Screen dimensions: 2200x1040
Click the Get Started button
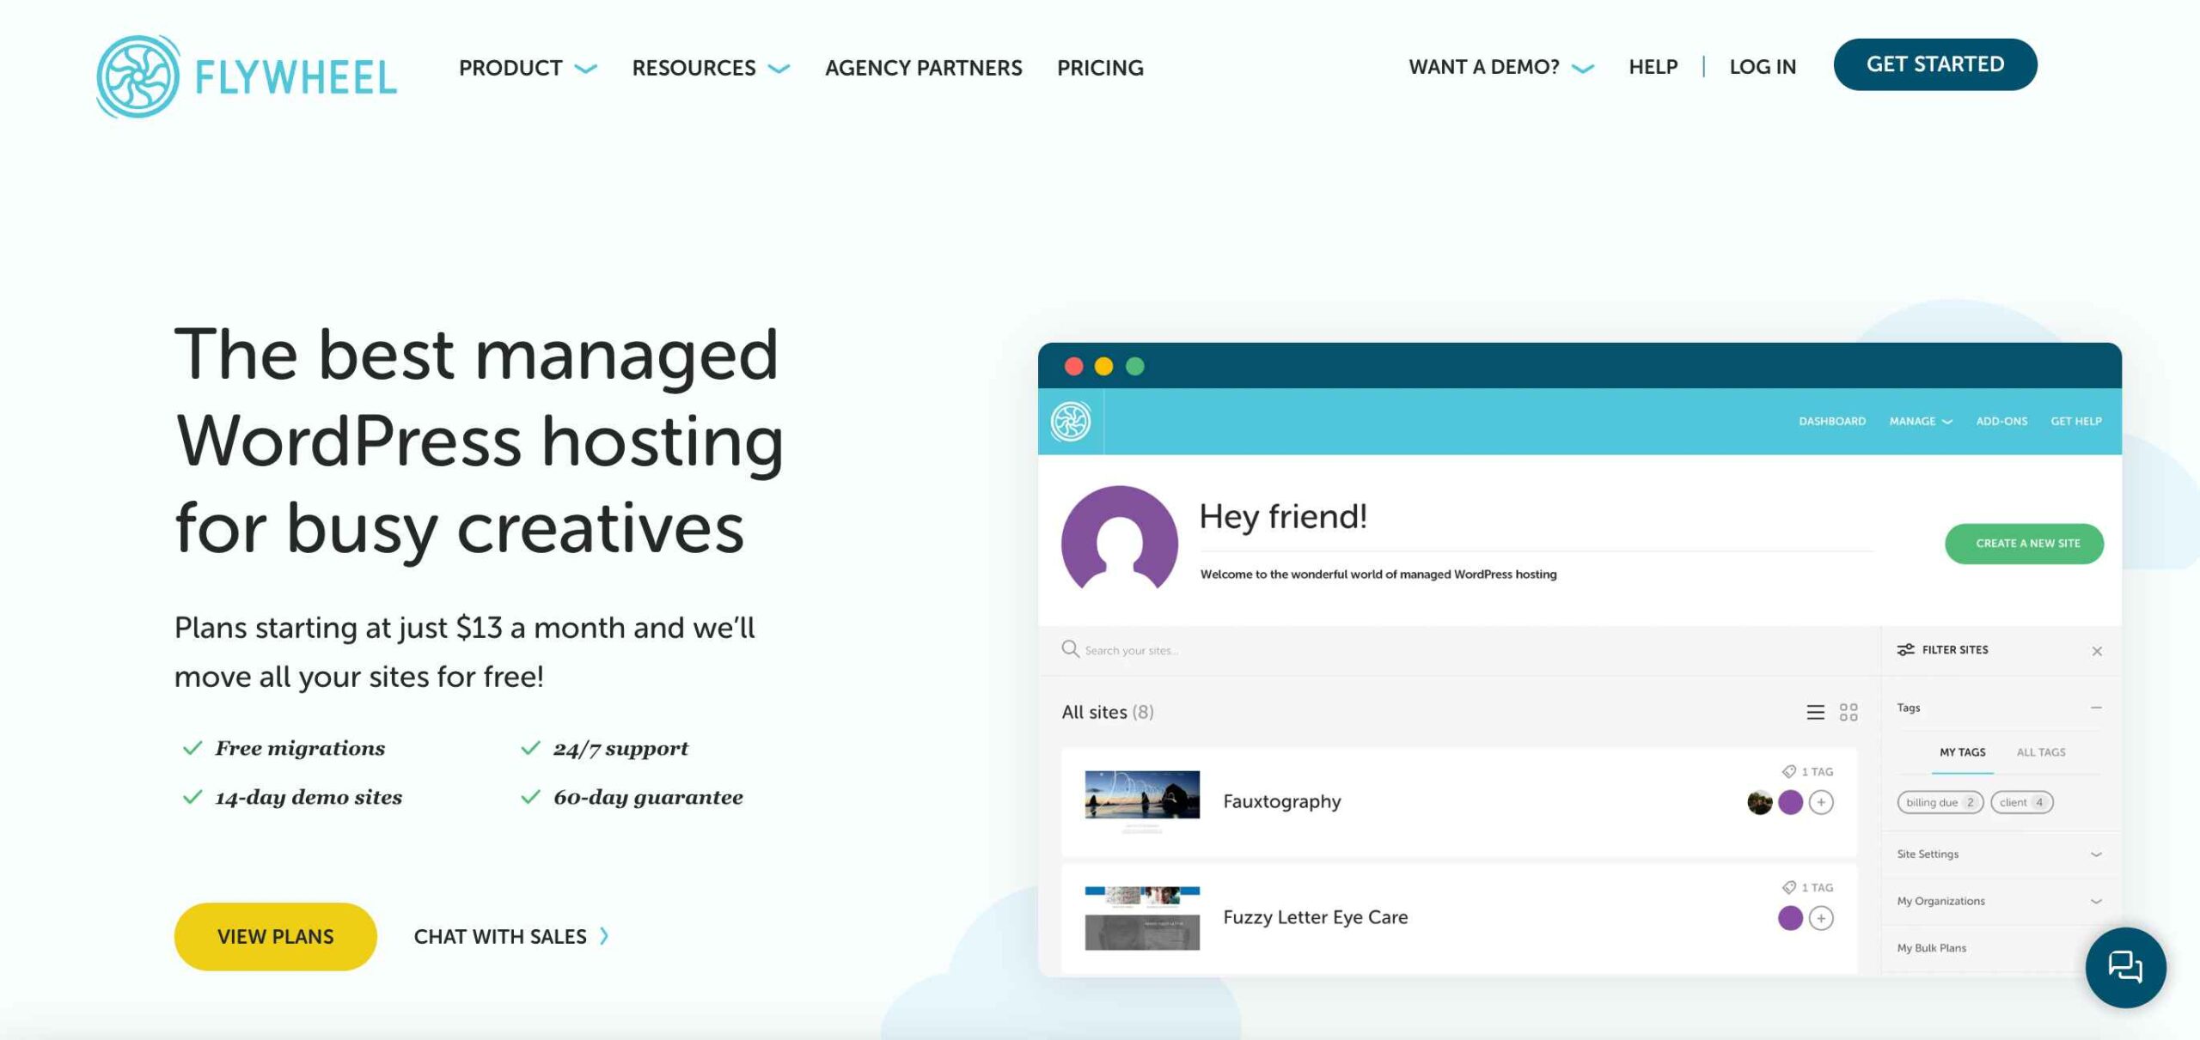[x=1935, y=64]
